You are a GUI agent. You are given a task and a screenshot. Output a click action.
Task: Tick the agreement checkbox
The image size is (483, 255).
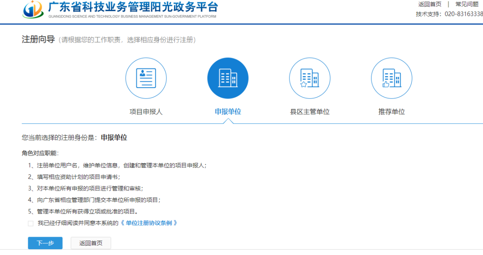(30, 223)
